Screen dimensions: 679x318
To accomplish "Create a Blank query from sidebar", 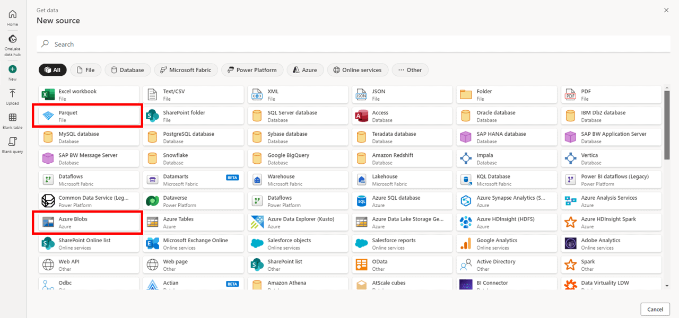I will [12, 145].
